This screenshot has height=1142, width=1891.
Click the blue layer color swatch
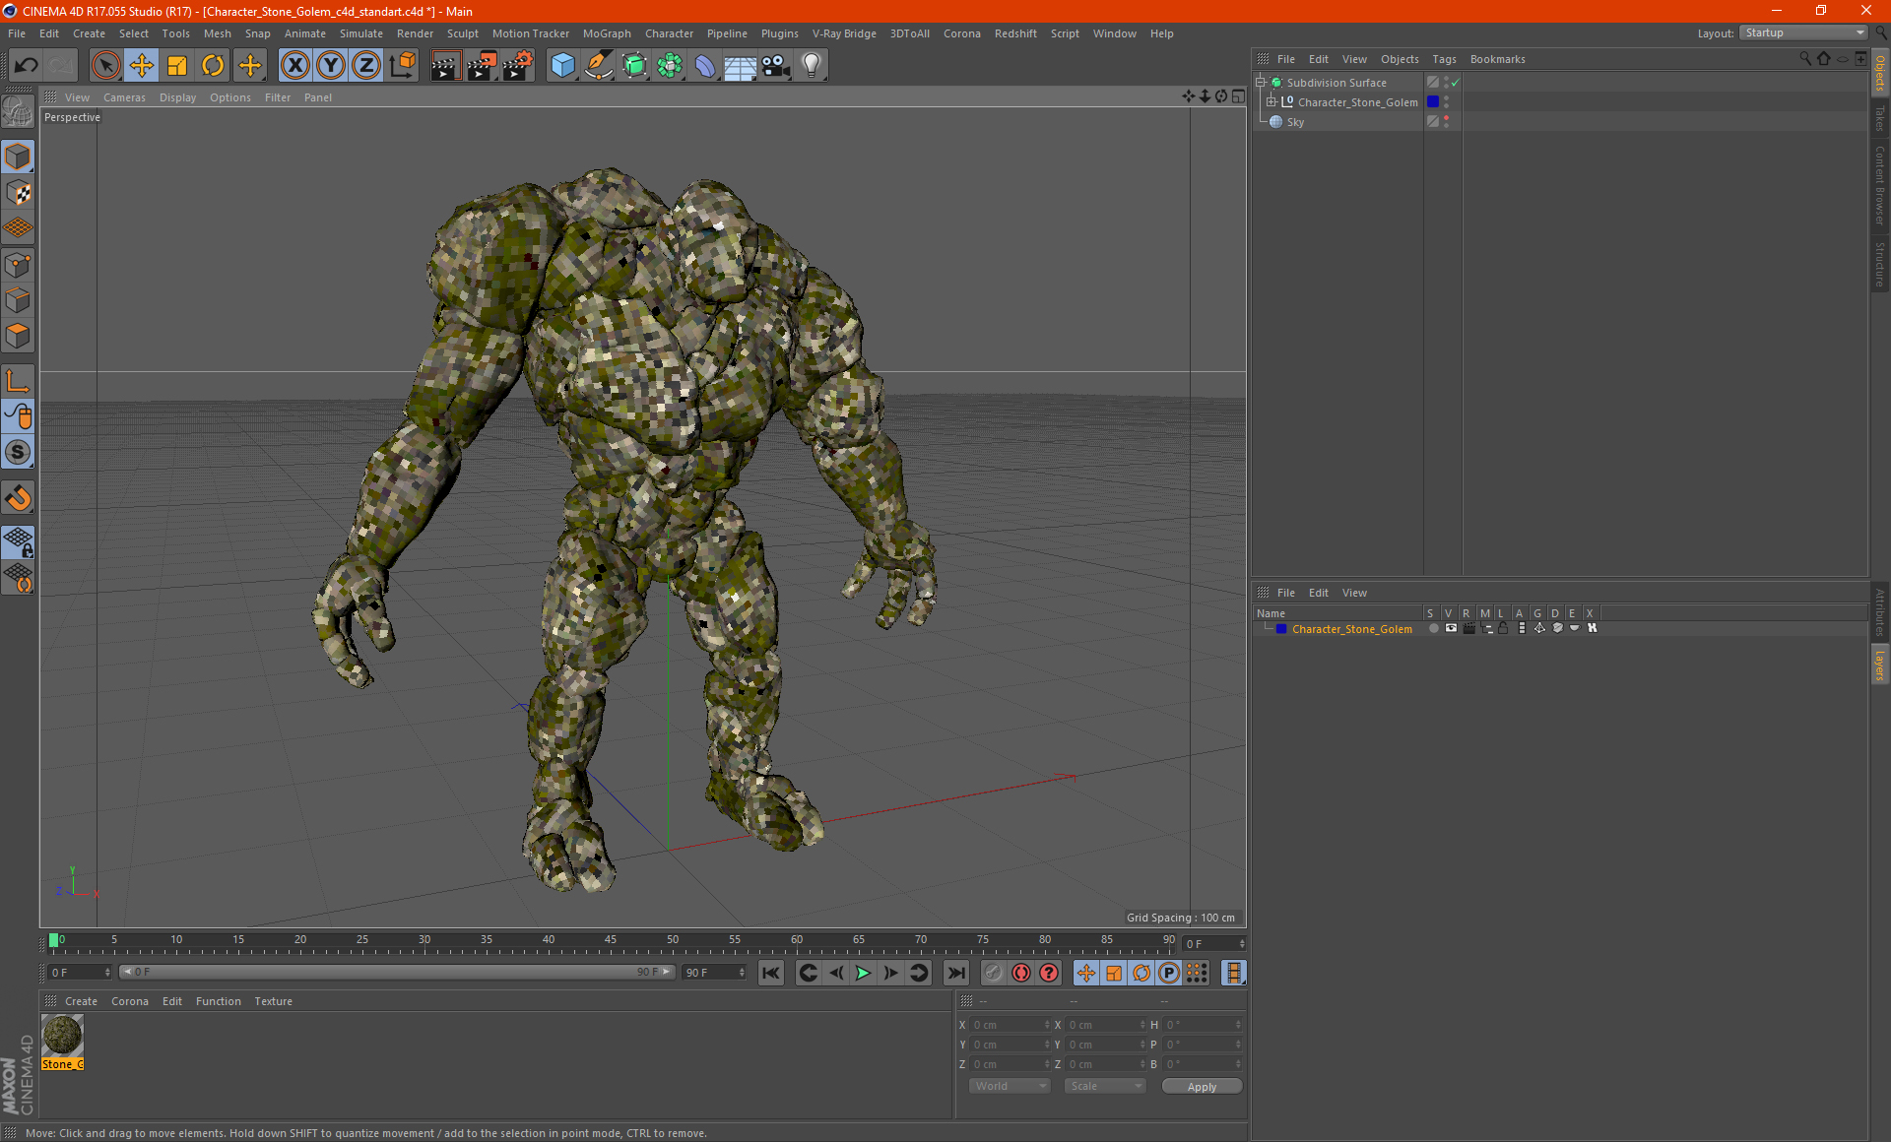(x=1281, y=629)
